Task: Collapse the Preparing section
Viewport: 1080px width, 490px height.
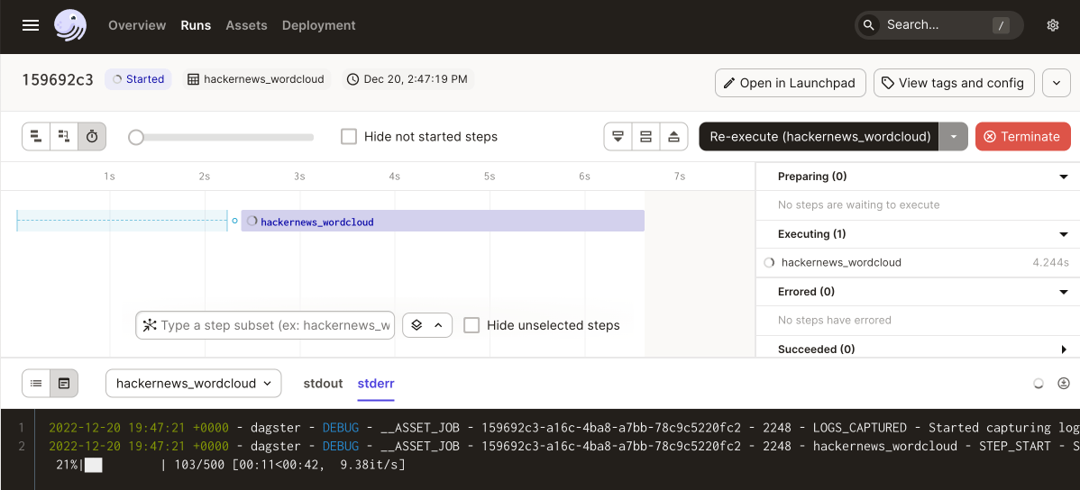Action: [x=1064, y=177]
